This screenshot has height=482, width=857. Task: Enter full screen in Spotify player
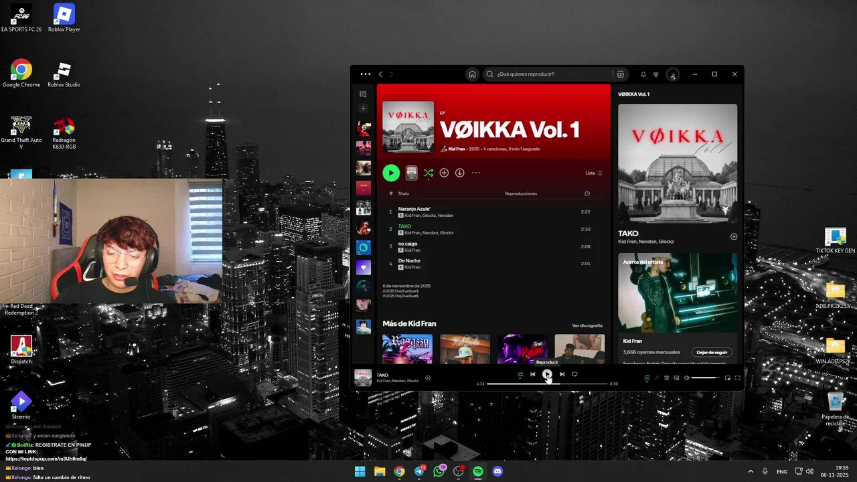tap(738, 378)
